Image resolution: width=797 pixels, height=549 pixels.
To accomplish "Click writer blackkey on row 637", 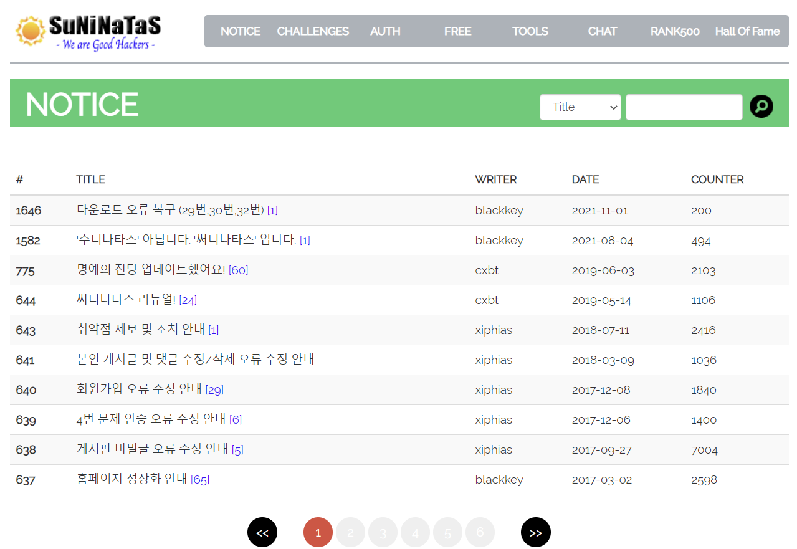I will point(499,480).
